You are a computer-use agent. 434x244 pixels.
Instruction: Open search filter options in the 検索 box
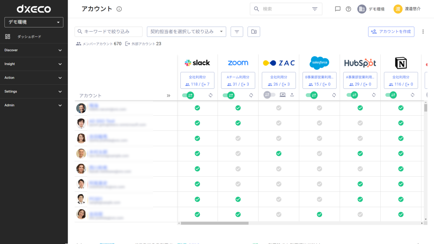pyautogui.click(x=315, y=9)
